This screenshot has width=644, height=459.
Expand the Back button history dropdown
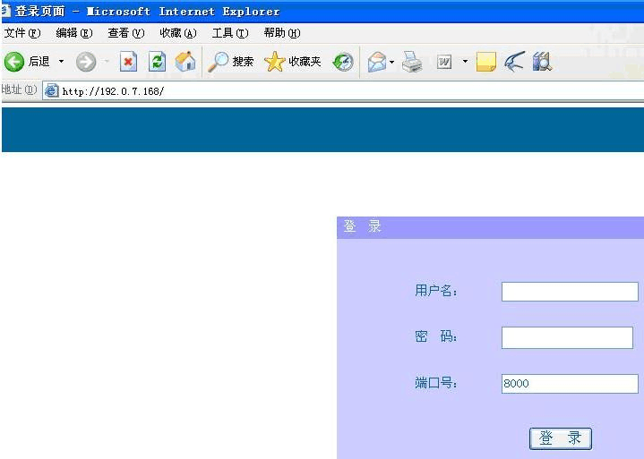click(62, 62)
